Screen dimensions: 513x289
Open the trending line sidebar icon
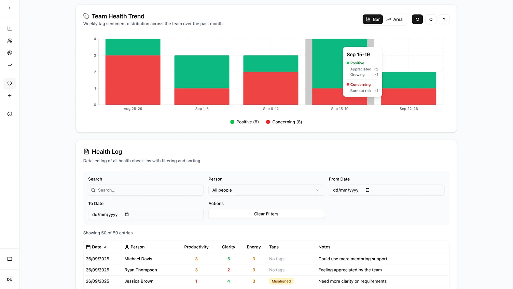point(10,65)
